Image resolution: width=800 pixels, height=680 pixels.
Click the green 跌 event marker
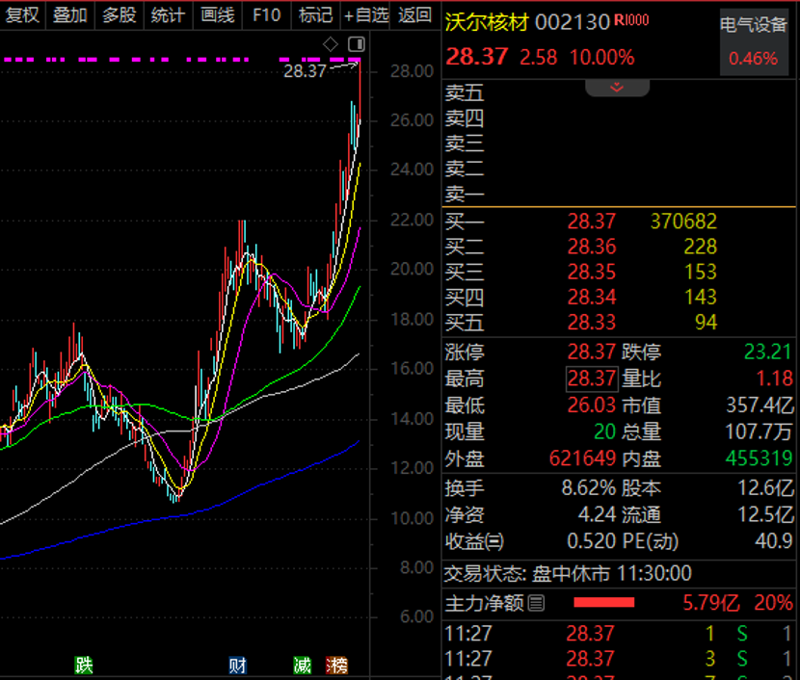[85, 665]
